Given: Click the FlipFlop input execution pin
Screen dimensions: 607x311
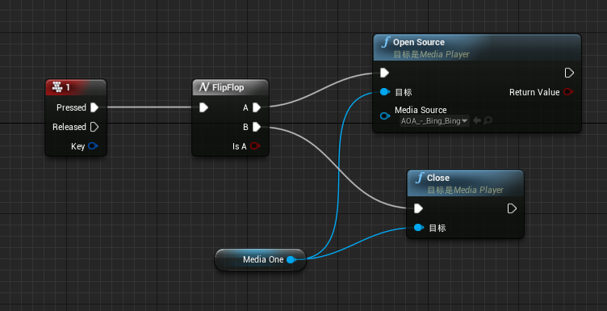Looking at the screenshot, I should (204, 107).
